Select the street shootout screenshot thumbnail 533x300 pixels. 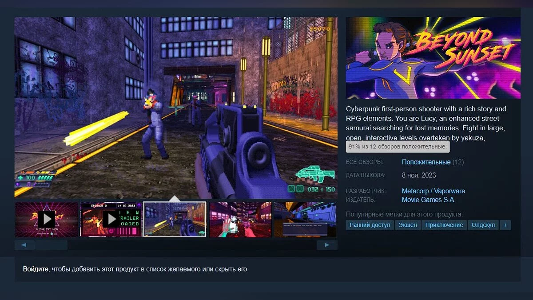click(x=175, y=219)
